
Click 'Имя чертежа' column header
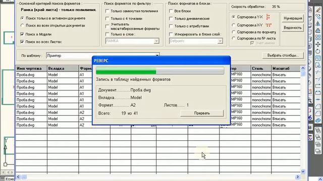pyautogui.click(x=31, y=68)
